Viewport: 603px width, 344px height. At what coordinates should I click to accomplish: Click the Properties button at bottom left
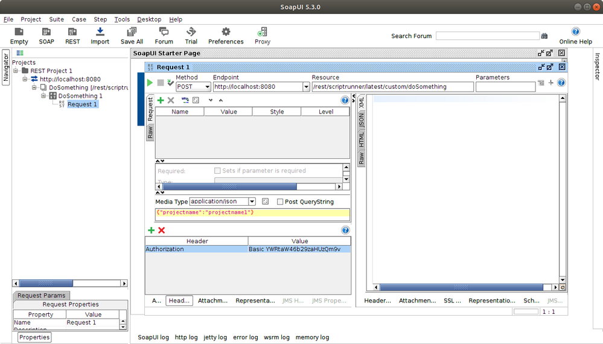click(34, 337)
